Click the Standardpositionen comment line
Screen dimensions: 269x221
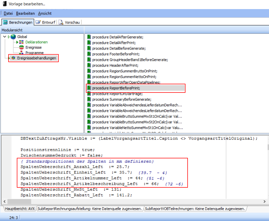(x=87, y=161)
